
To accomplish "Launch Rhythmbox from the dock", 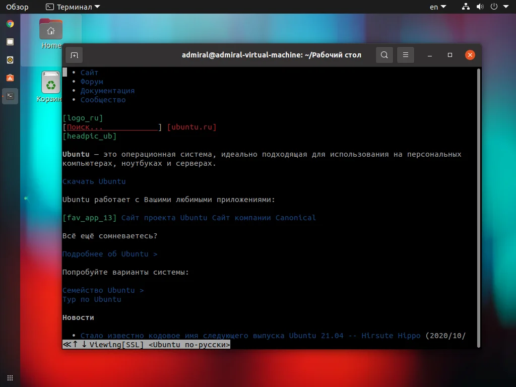I will [x=10, y=59].
